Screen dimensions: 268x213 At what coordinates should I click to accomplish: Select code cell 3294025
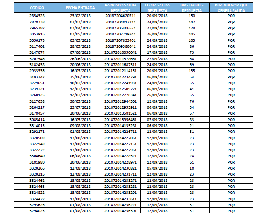point(37,210)
